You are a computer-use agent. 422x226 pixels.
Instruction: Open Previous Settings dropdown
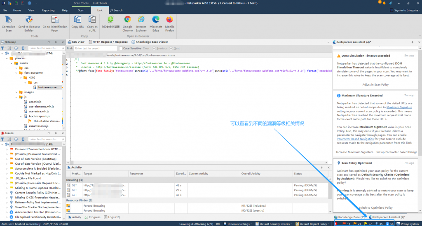pyautogui.click(x=238, y=224)
